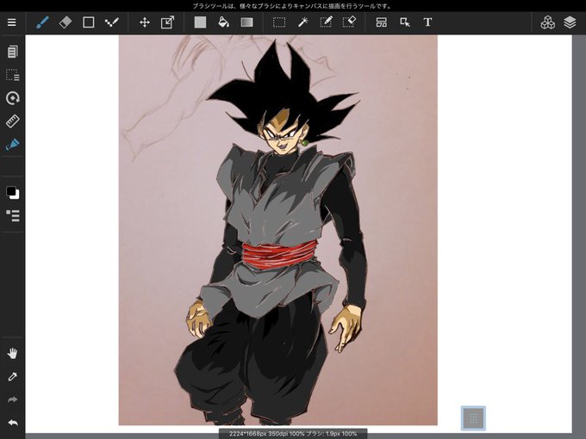586x439 pixels.
Task: Tap the floating shortcut grid button
Action: [x=473, y=418]
